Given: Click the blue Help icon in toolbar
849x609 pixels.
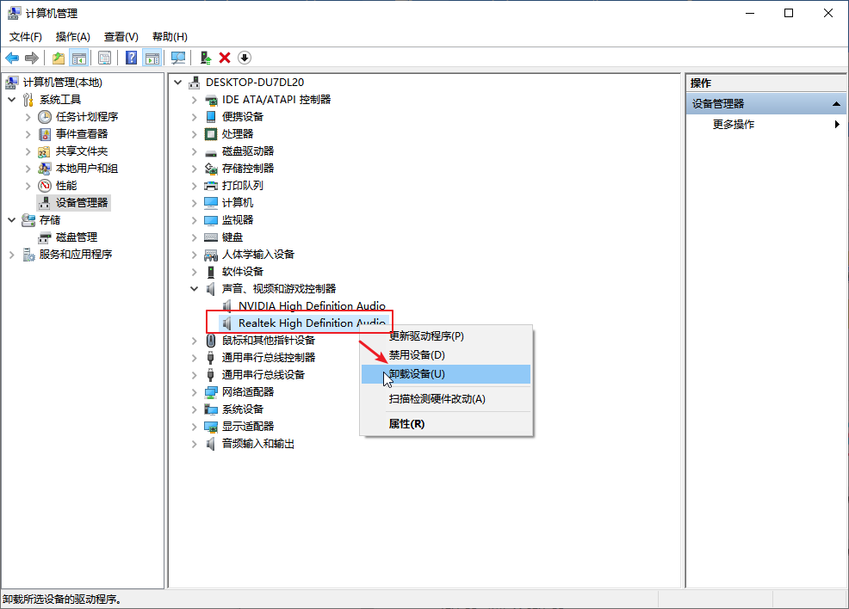Looking at the screenshot, I should click(132, 58).
